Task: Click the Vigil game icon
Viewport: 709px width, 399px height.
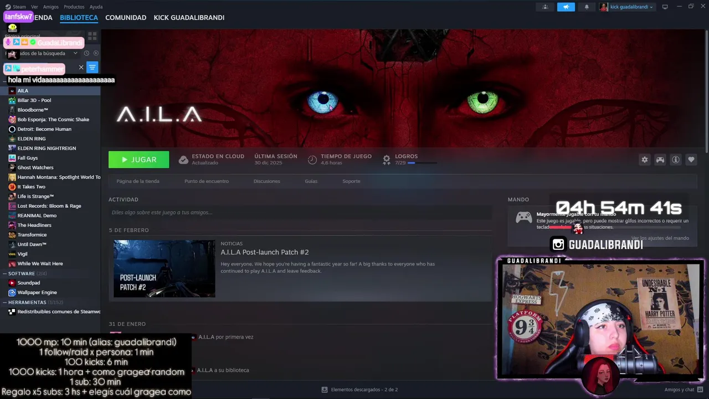Action: 12,254
